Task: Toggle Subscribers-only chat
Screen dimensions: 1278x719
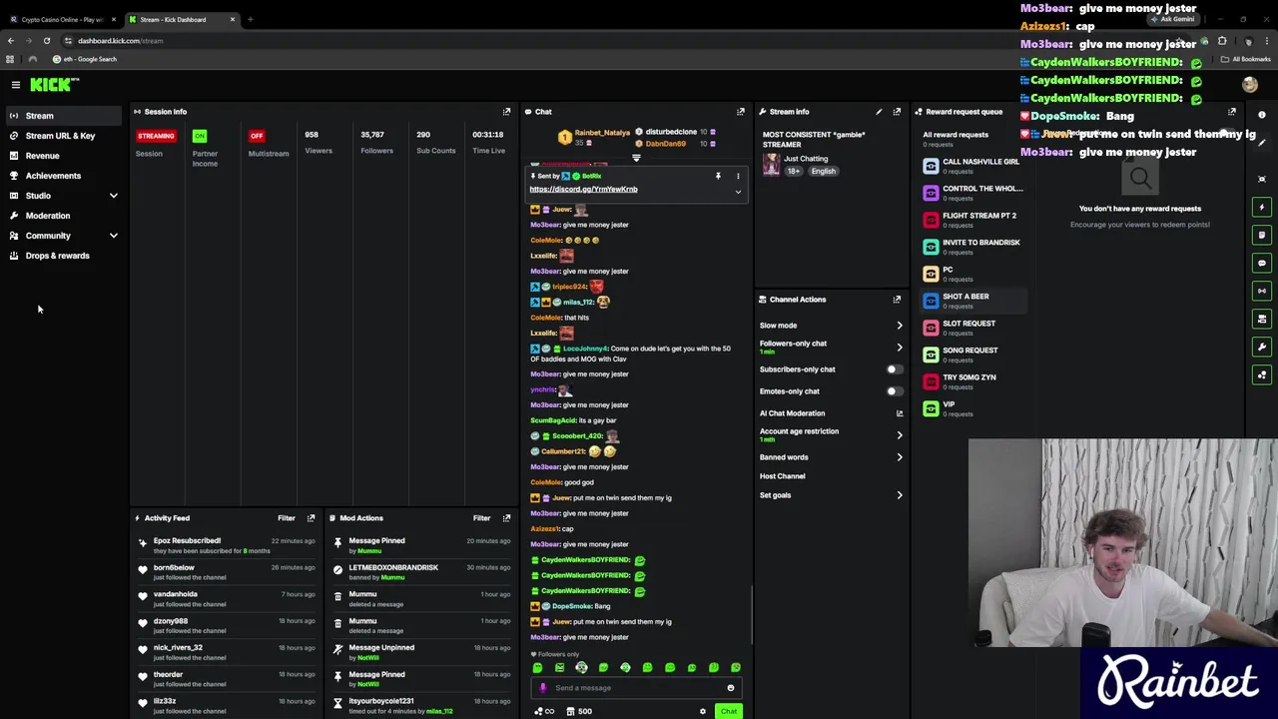Action: (895, 369)
